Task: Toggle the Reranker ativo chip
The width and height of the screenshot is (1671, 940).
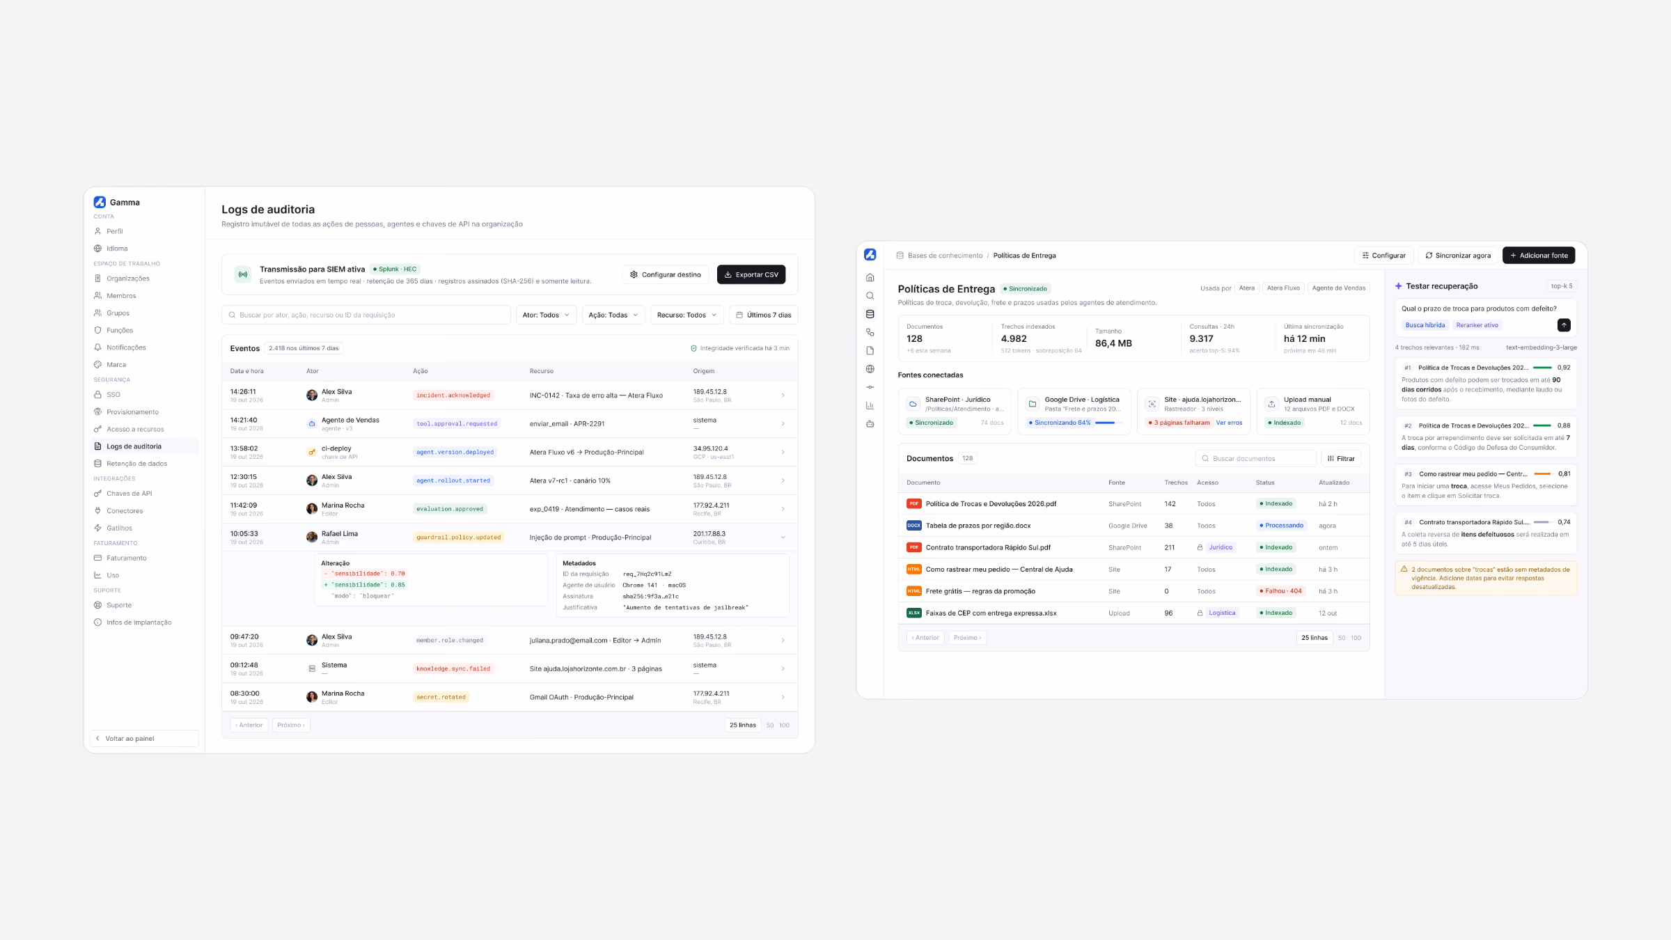Action: tap(1477, 325)
